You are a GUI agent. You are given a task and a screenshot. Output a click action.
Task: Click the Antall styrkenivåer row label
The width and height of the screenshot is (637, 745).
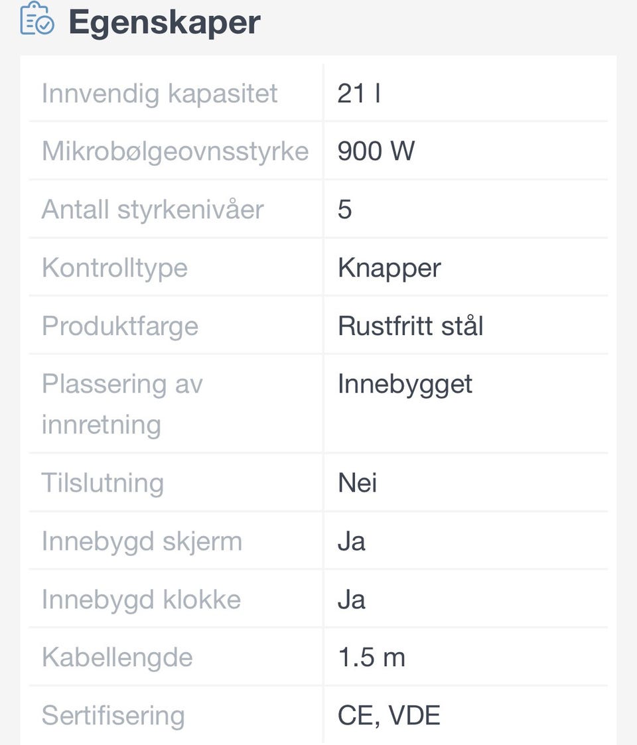[153, 210]
